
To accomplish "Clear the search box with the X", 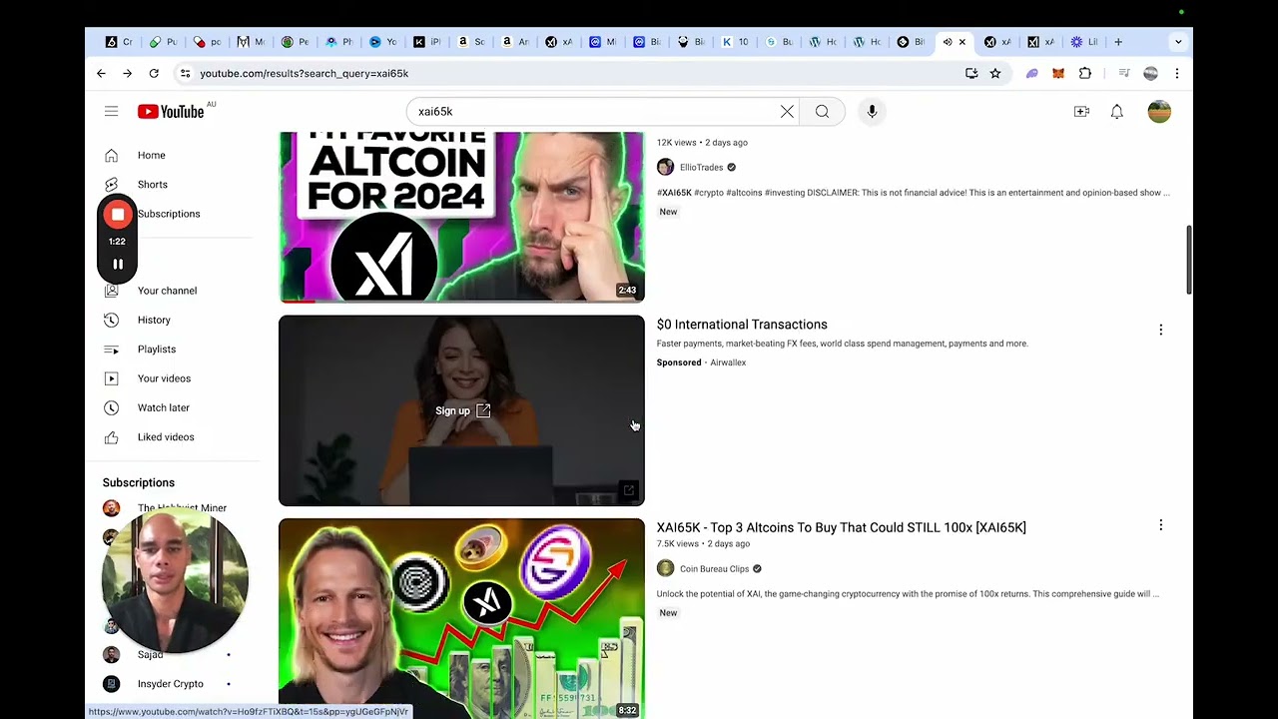I will 787,112.
